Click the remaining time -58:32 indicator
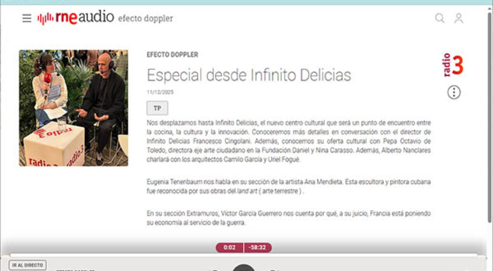This screenshot has width=493, height=271. pos(258,247)
